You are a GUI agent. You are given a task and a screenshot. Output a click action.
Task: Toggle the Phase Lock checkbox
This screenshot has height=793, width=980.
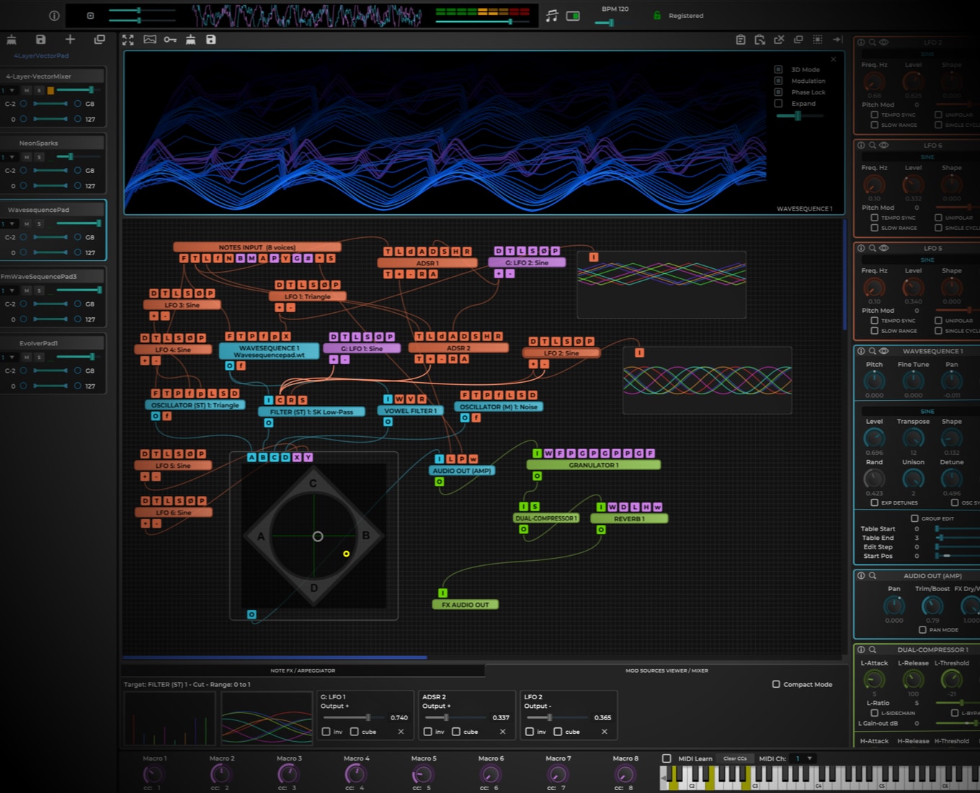coord(778,92)
